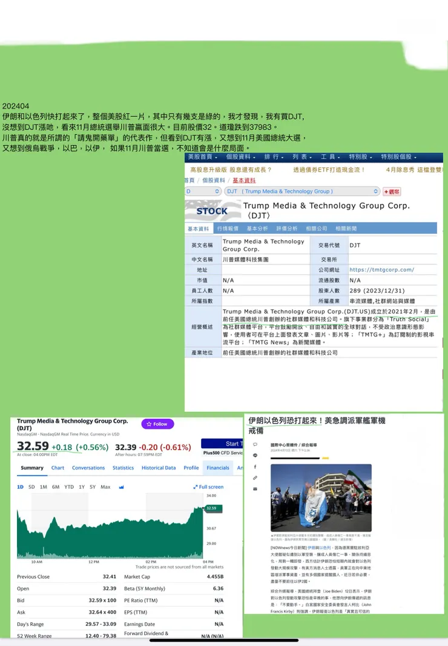
Task: Open the 相關公司 tab
Action: [317, 229]
